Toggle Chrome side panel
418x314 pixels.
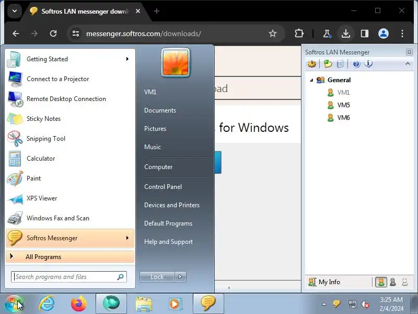[x=365, y=33]
